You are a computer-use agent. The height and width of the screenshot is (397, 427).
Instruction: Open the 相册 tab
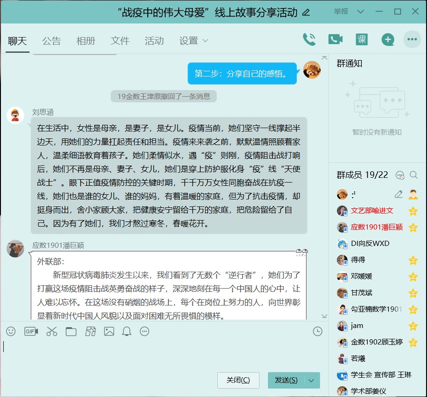tap(86, 41)
